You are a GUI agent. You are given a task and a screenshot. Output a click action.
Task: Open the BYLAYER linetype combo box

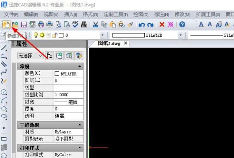(211, 35)
